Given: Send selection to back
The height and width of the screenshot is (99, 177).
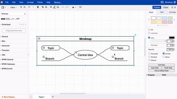Looking at the screenshot, I should (x=46, y=7).
